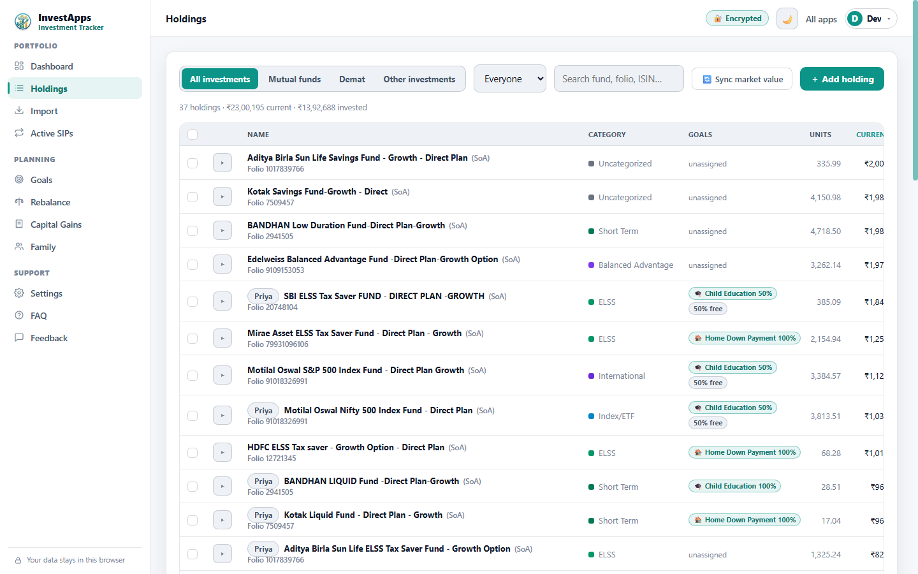Click Priya owner badge on SBI ELSS row

click(x=263, y=296)
